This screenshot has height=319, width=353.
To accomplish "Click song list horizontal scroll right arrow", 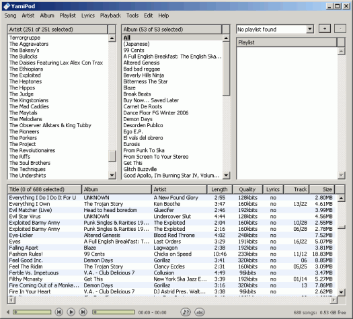I will pyautogui.click(x=334, y=300).
